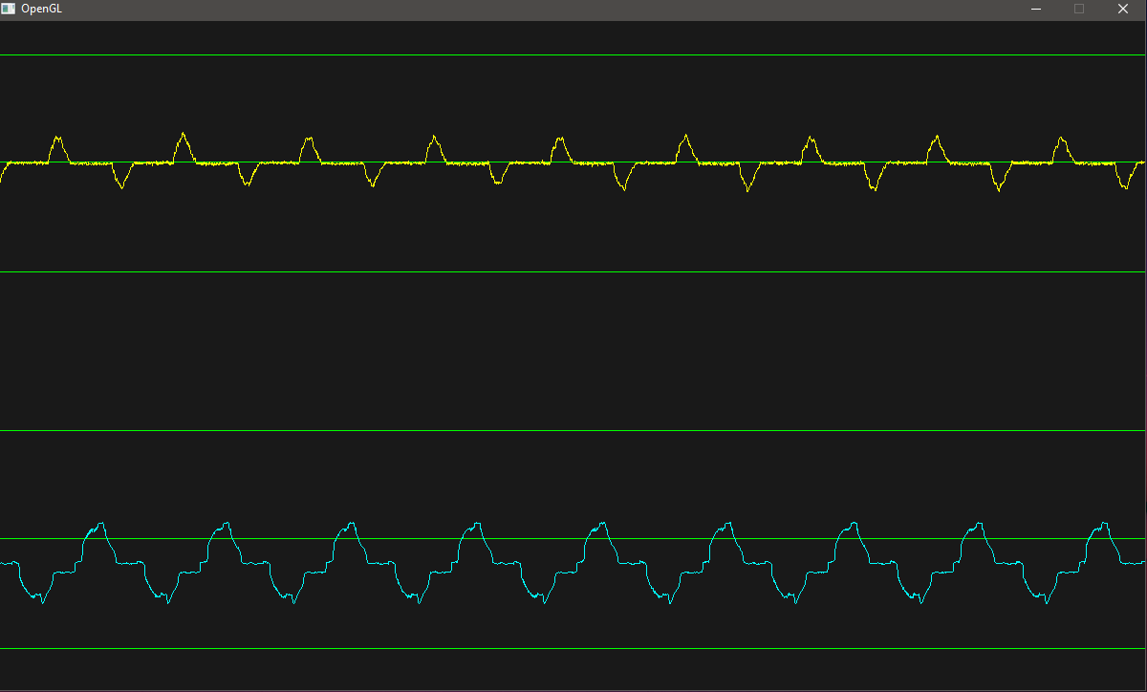Click the rightmost upward peak of yellow waveform
1147x692 pixels.
pos(1060,139)
